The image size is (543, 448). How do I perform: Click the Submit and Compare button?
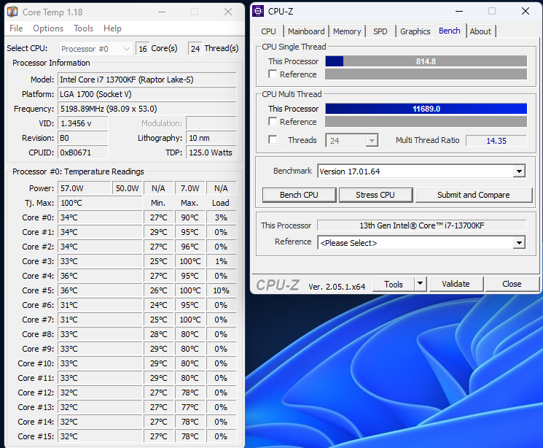473,195
